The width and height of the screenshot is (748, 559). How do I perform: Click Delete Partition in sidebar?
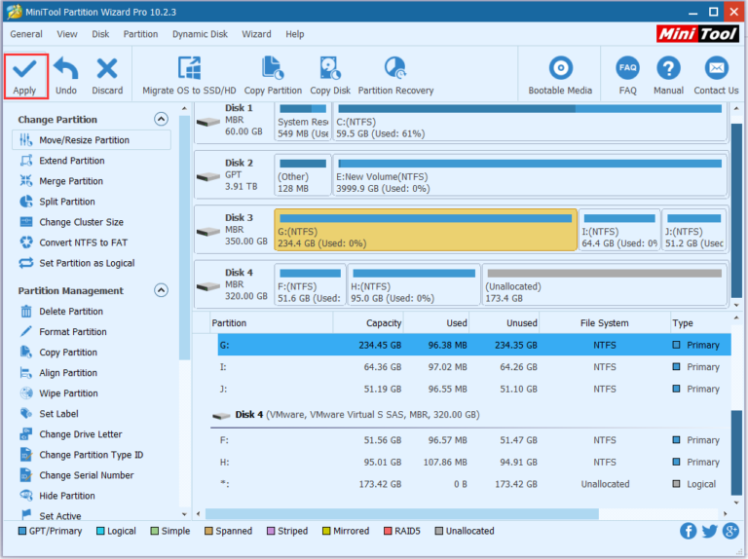click(x=70, y=312)
